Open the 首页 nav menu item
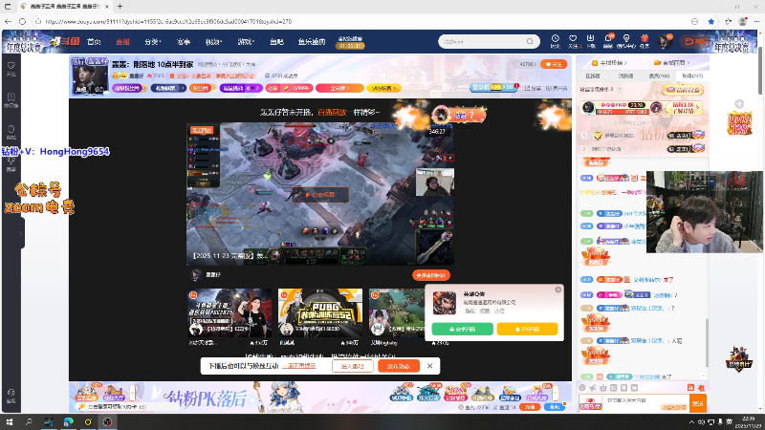Viewport: 765px width, 430px height. (94, 42)
